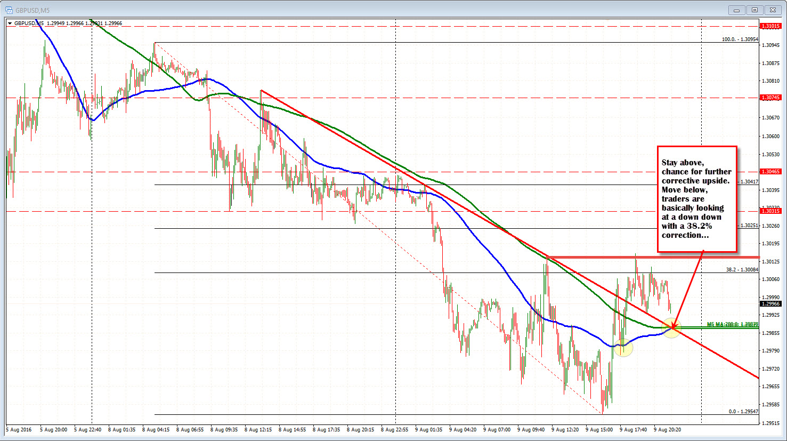The height and width of the screenshot is (441, 787).
Task: Click the 9 Aug 01:35 time label
Action: tap(429, 429)
